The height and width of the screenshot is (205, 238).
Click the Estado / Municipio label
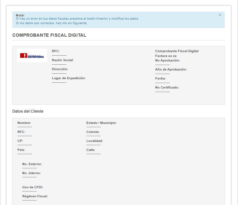point(102,123)
